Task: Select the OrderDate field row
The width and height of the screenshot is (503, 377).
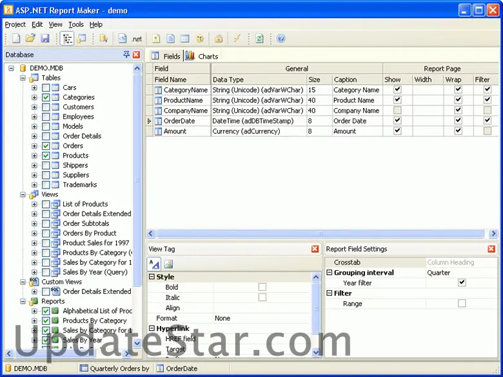Action: (x=322, y=121)
